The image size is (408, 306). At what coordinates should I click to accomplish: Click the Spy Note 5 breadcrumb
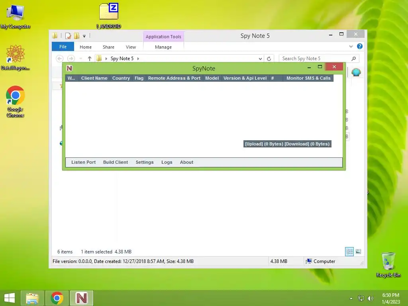click(122, 59)
